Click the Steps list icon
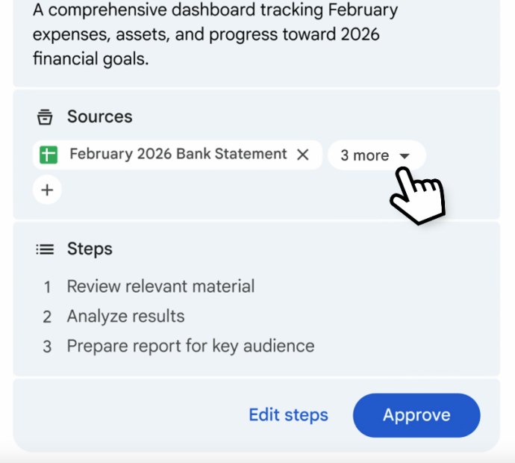 [x=45, y=249]
